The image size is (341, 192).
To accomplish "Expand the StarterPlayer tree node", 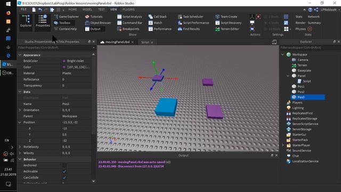I will coord(283,145).
